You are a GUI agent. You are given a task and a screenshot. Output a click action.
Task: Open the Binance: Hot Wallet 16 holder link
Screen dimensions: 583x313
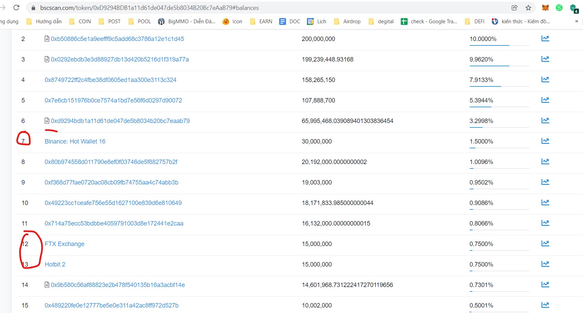tap(75, 141)
